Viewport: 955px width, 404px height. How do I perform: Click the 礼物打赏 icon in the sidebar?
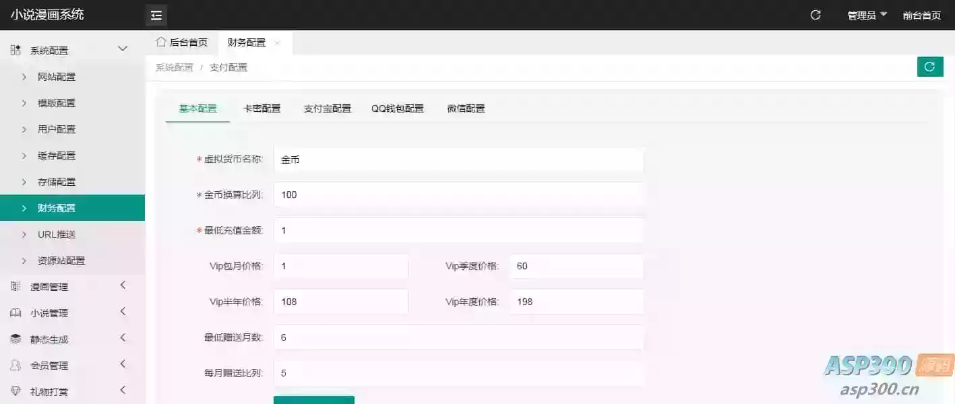[x=15, y=390]
